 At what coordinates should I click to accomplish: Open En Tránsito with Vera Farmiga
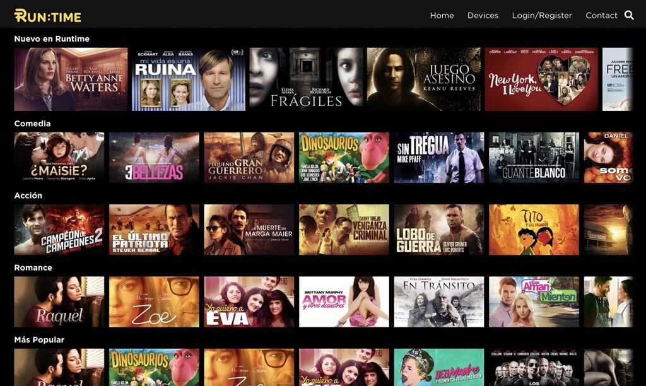438,301
